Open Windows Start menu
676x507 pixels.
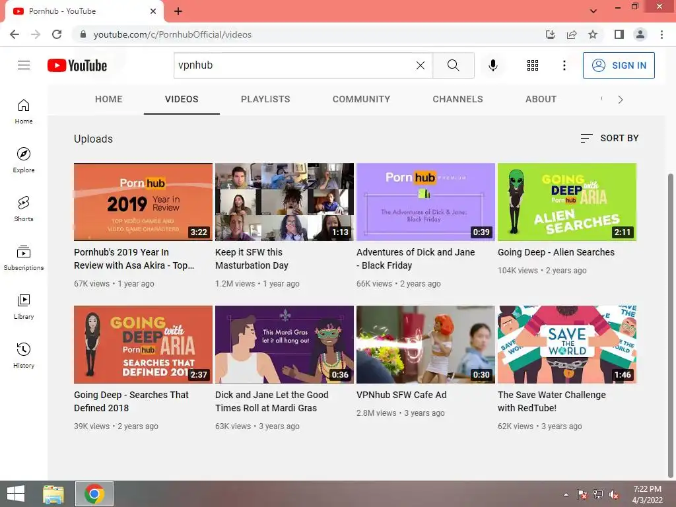16,494
